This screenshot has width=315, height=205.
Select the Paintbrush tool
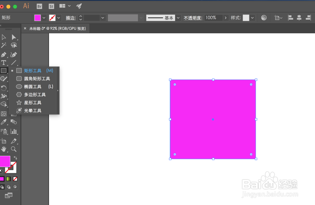(x=3, y=79)
